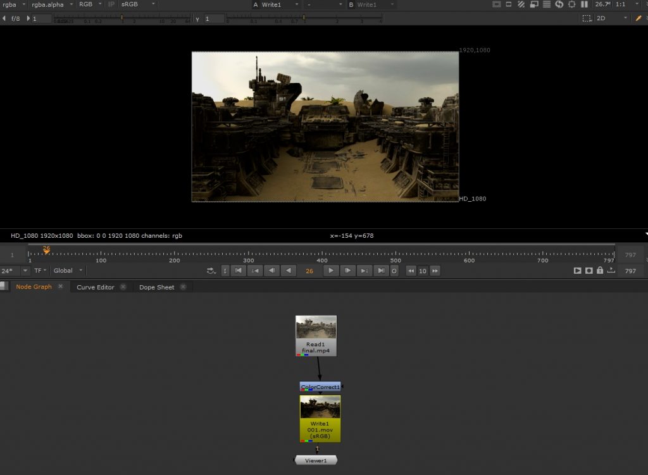This screenshot has height=475, width=648.
Task: Click the timeline end frame field 797
Action: pos(630,255)
